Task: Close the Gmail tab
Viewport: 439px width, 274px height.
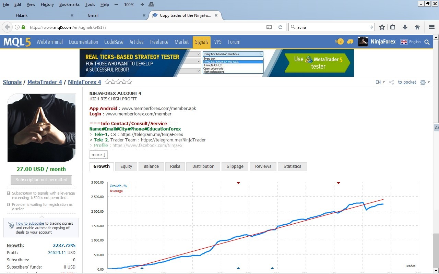Action: pos(144,15)
